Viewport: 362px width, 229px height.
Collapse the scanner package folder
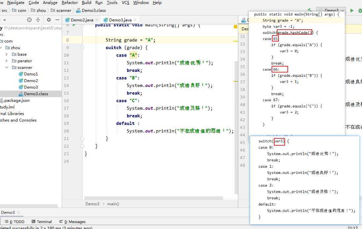pyautogui.click(x=7, y=68)
